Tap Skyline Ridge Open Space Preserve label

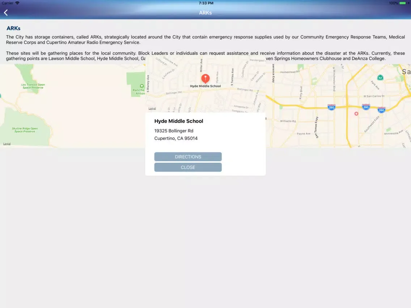tap(25, 130)
